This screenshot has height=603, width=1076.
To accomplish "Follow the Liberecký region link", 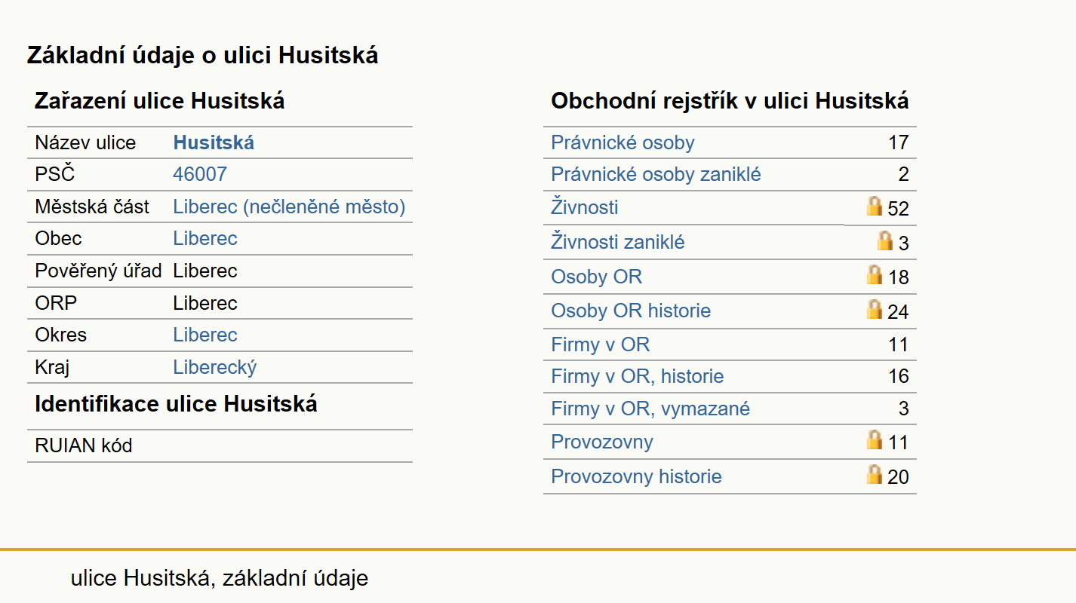I will [x=215, y=367].
